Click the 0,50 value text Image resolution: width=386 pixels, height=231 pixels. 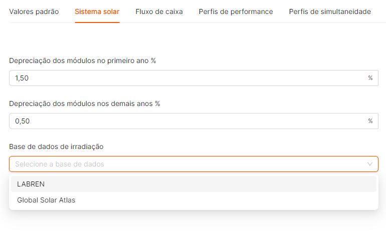[23, 121]
